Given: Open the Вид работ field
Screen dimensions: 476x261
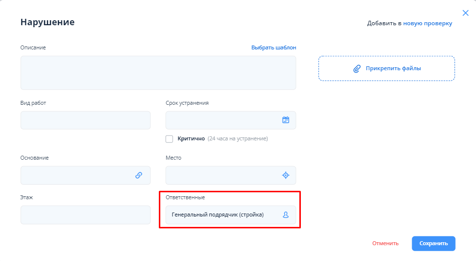Looking at the screenshot, I should click(85, 120).
